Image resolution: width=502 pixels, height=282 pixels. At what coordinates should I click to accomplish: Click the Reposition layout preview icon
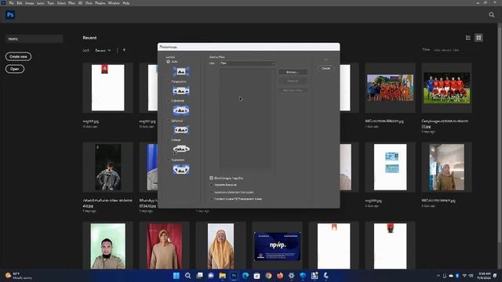(181, 169)
